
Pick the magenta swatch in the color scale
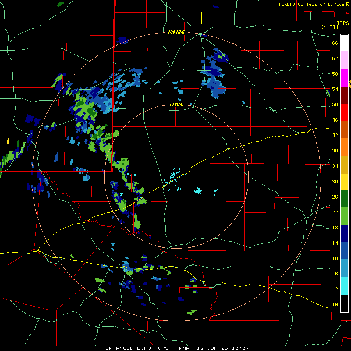click(x=344, y=78)
